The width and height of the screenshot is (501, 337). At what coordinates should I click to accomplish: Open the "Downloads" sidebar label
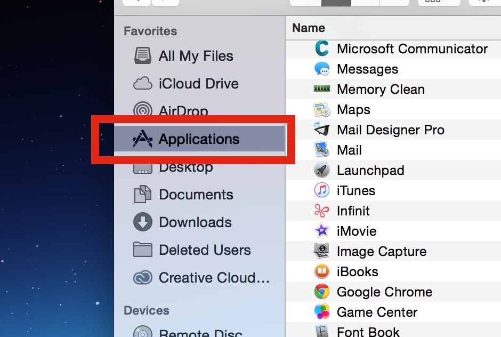(195, 222)
